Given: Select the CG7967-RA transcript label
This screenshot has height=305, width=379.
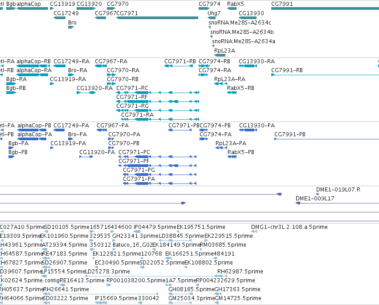Looking at the screenshot, I should [111, 61].
